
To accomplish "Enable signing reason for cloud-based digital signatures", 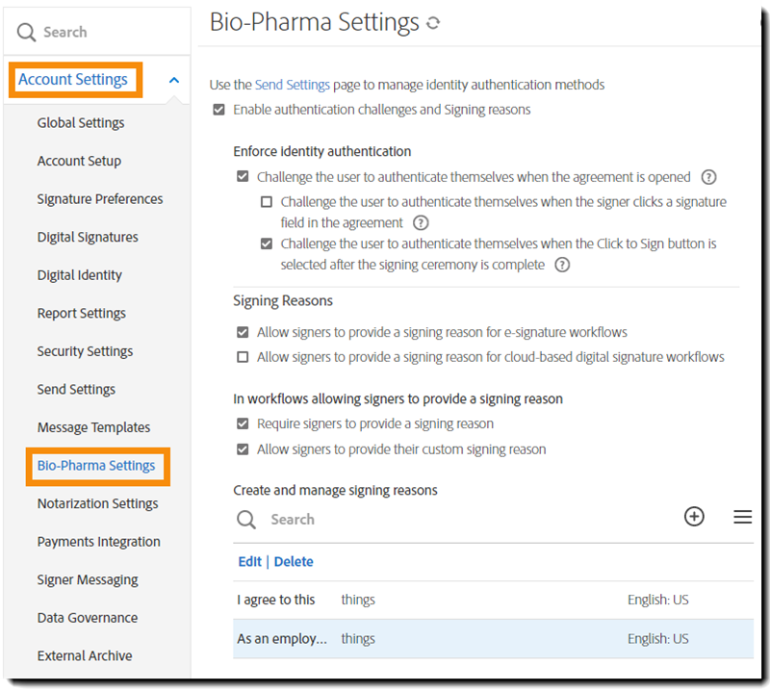I will click(244, 357).
